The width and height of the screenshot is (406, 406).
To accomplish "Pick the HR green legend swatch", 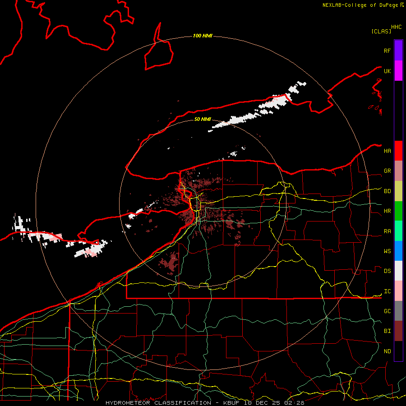I will (398, 211).
